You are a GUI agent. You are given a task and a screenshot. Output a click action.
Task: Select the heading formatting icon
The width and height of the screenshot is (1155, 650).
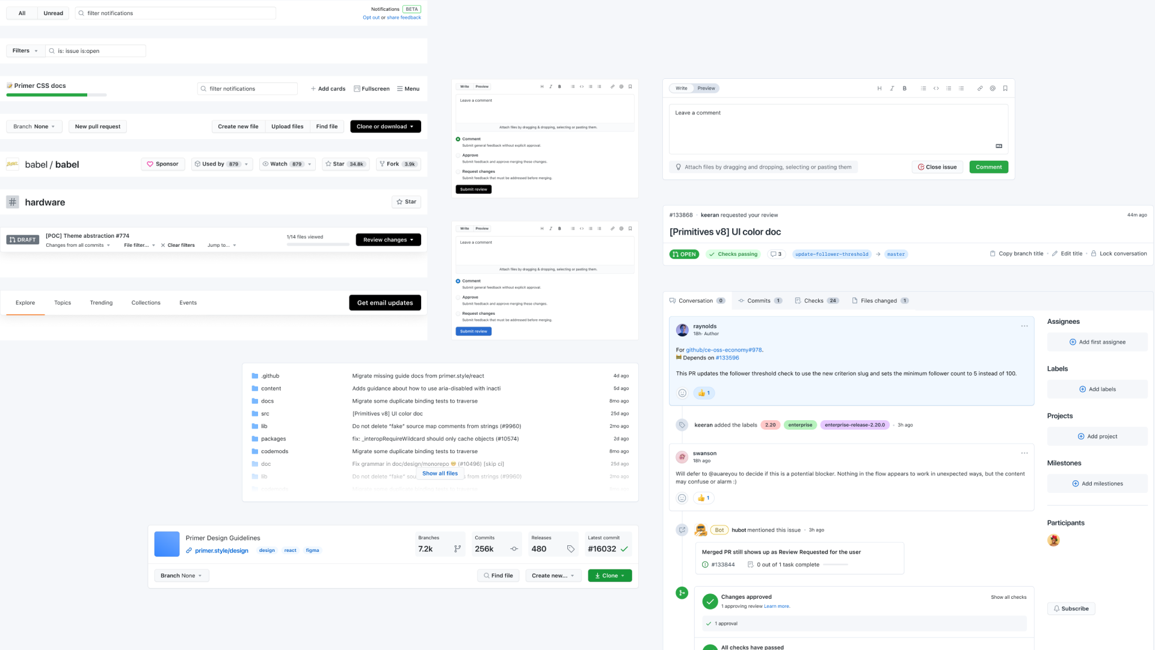click(x=879, y=88)
